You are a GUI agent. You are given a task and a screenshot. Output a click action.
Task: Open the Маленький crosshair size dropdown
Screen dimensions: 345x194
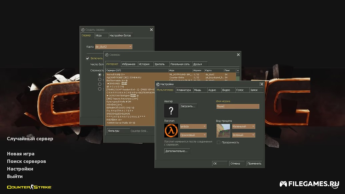tap(244, 126)
